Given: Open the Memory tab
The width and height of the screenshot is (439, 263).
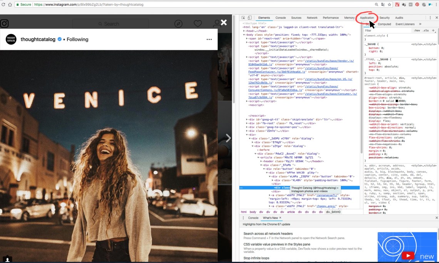Looking at the screenshot, I should click(349, 18).
